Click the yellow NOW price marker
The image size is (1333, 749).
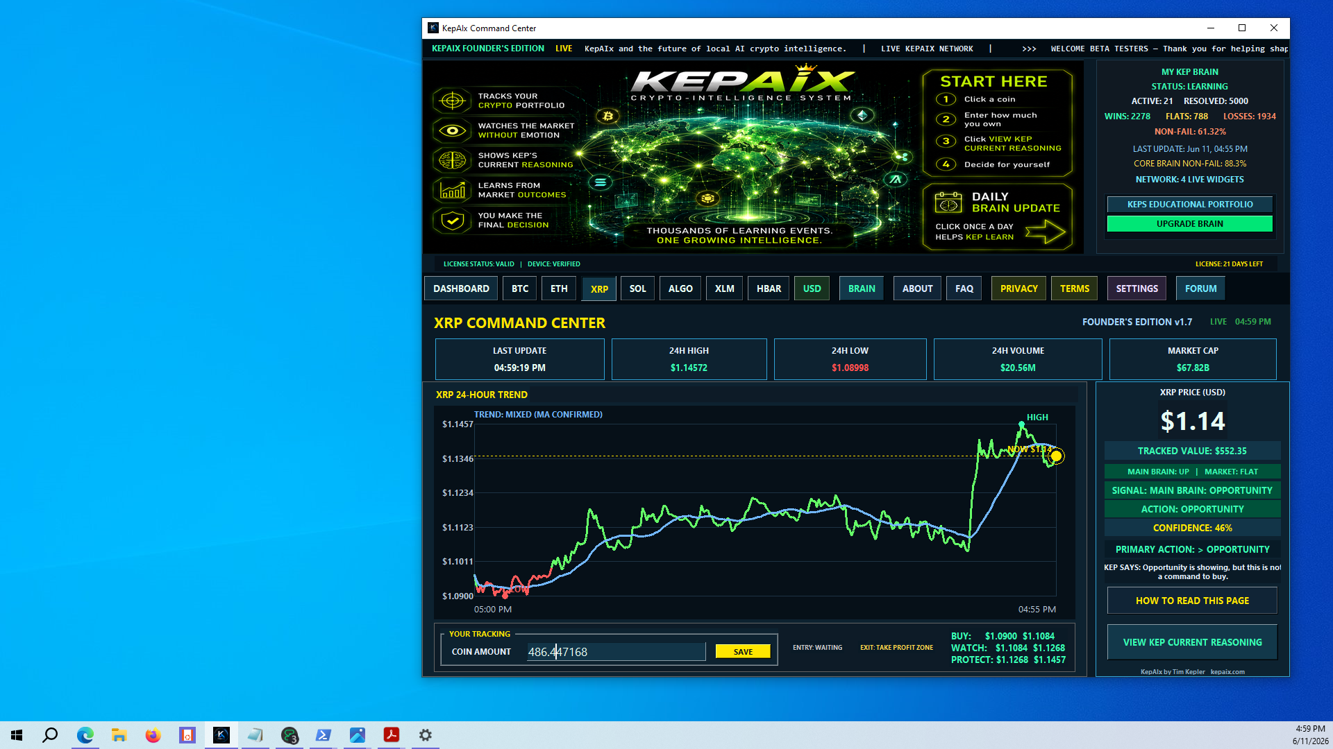1056,456
